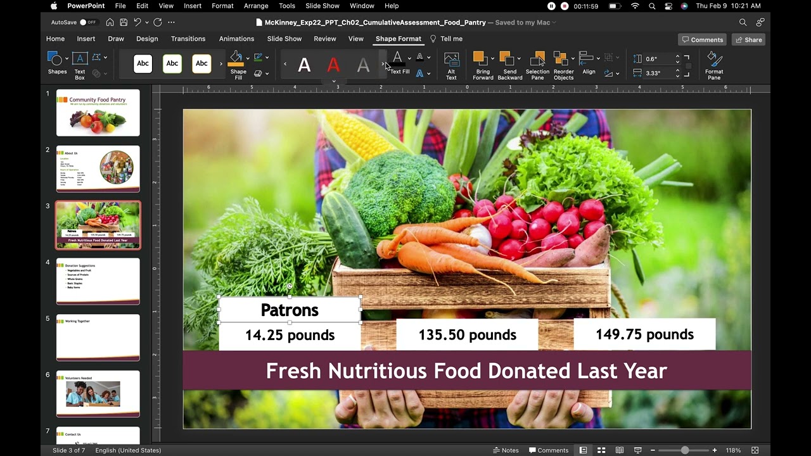The image size is (811, 456).
Task: Click the Send Backward icon
Action: click(x=506, y=59)
